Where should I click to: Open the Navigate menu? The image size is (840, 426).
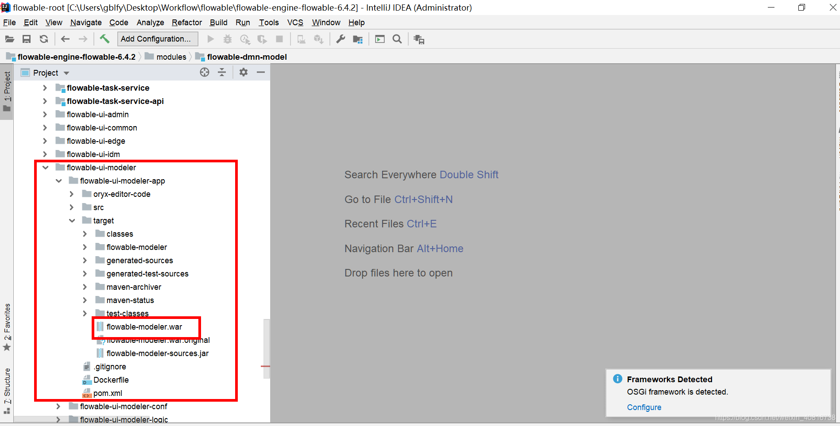[86, 23]
